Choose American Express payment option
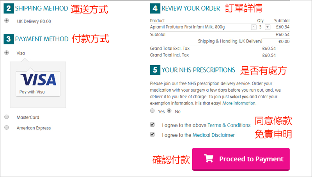The height and width of the screenshot is (177, 312). pyautogui.click(x=7, y=127)
